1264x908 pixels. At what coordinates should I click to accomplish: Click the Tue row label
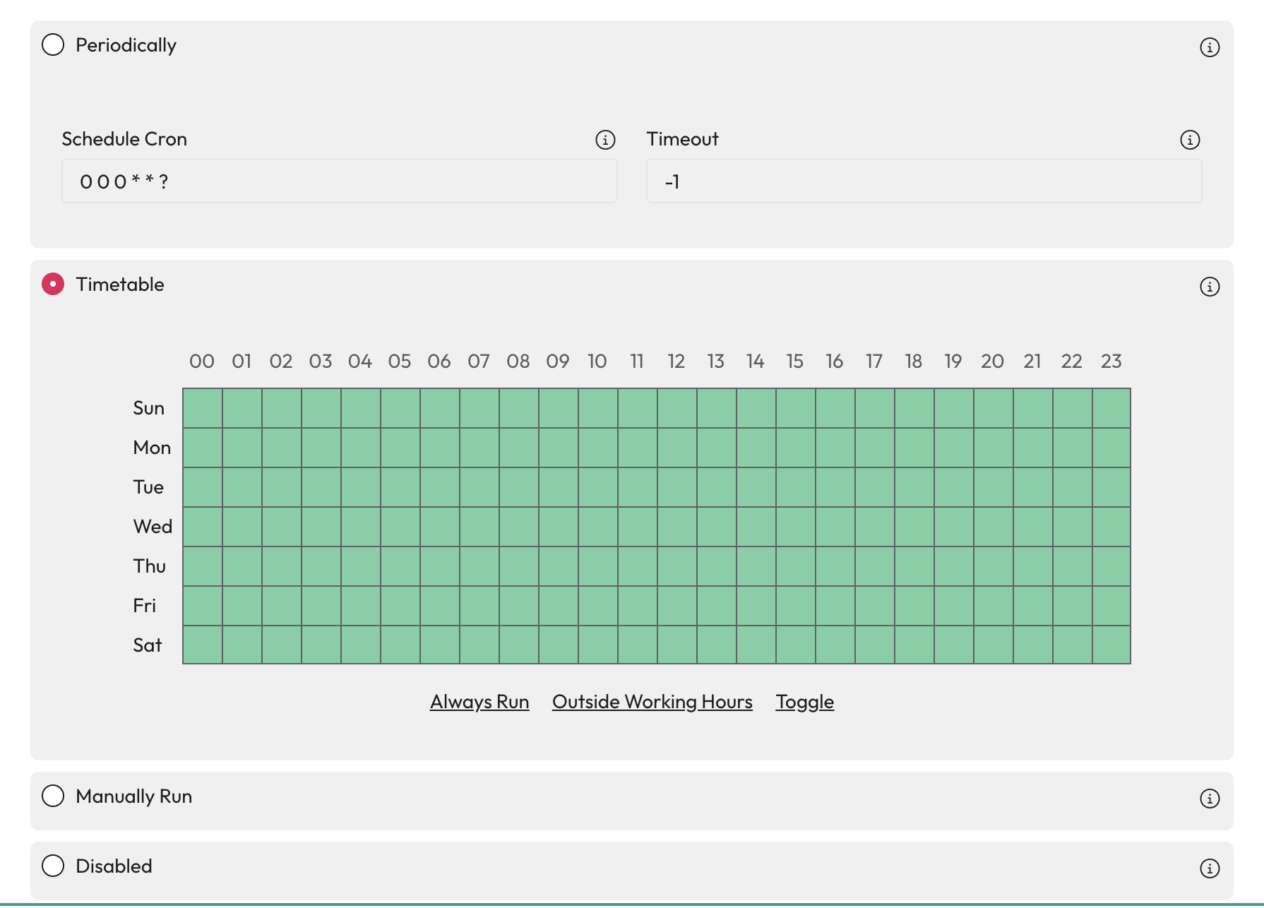click(148, 487)
